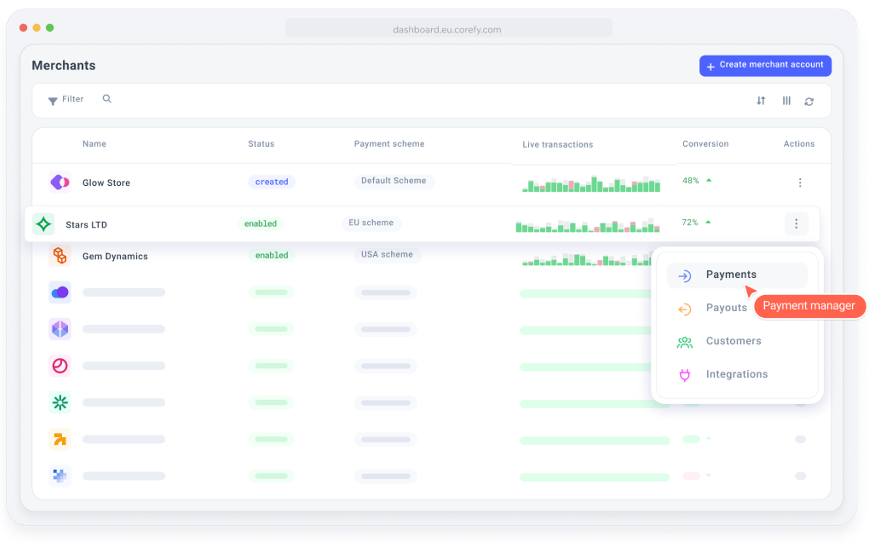Select Payments in the actions menu
The height and width of the screenshot is (547, 869).
click(x=737, y=275)
